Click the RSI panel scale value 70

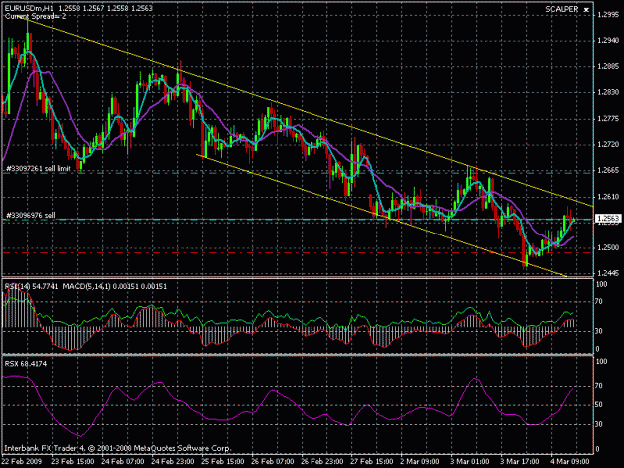click(599, 301)
